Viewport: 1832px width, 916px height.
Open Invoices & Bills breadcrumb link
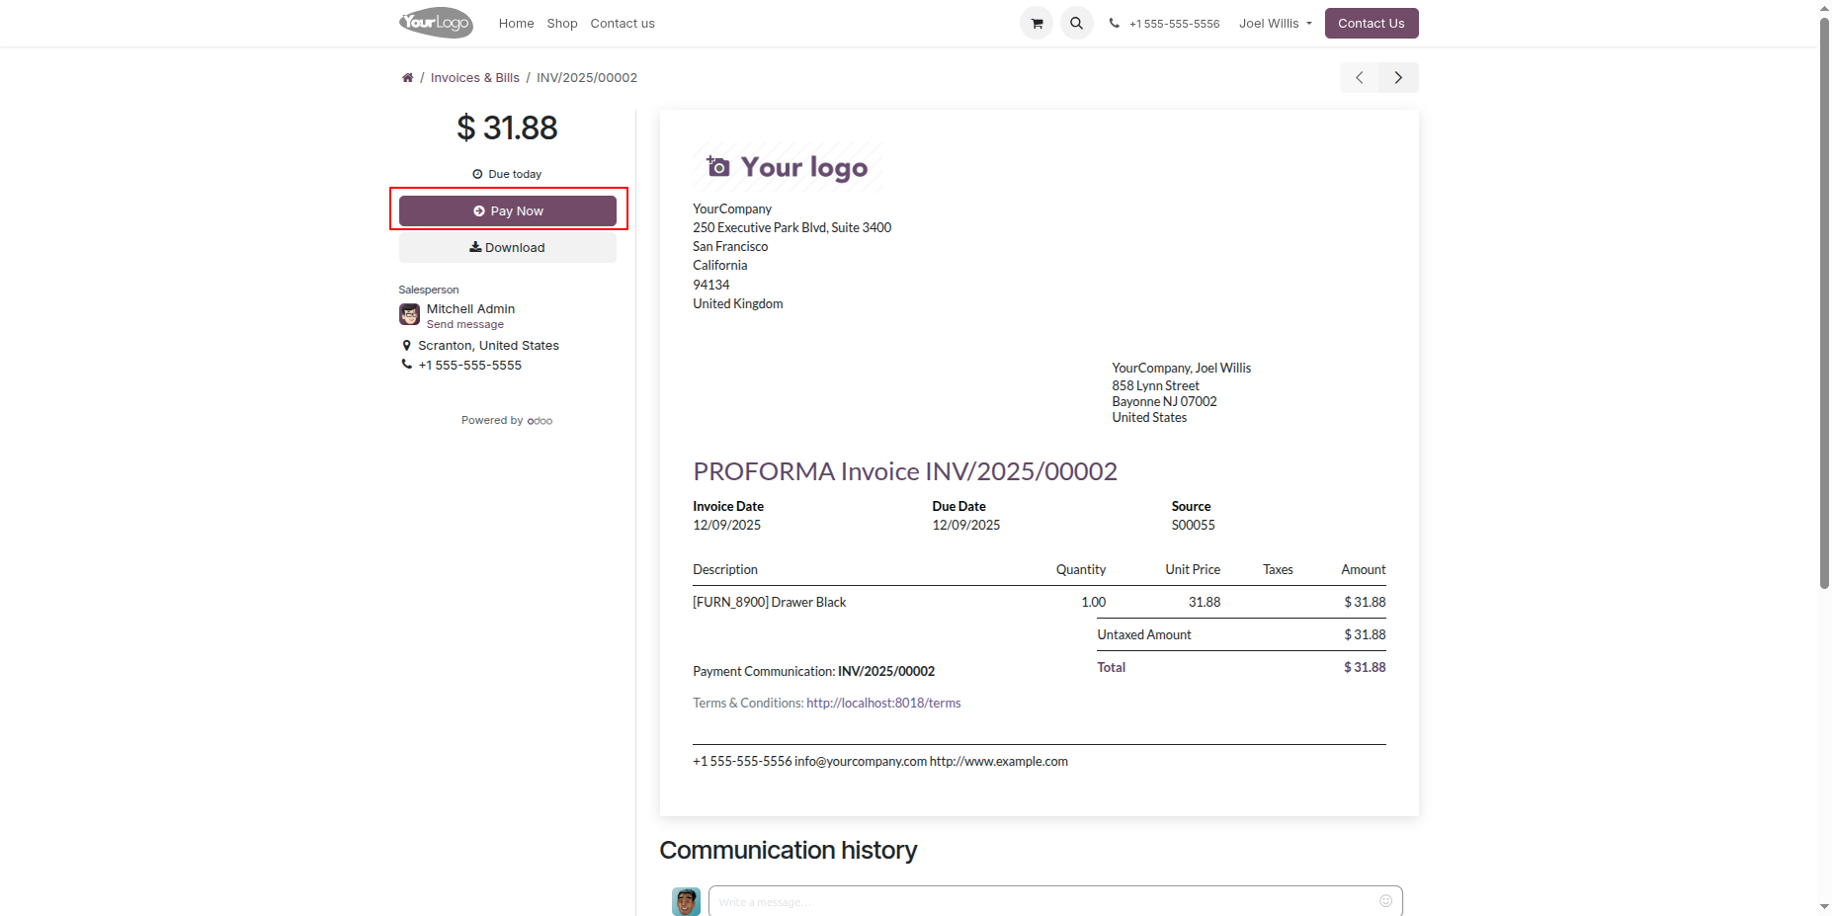click(474, 78)
